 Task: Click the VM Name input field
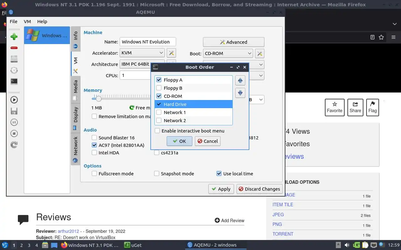[x=148, y=42]
